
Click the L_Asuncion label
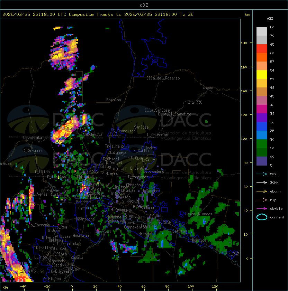tap(157, 135)
